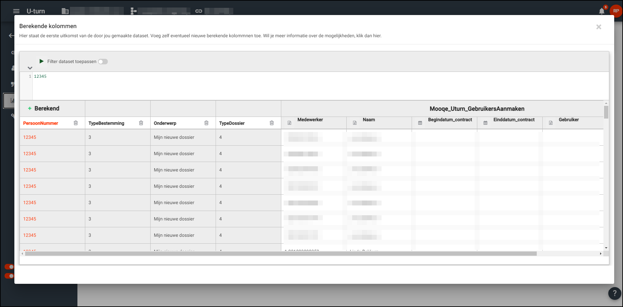Run the formula with the green play icon
The image size is (623, 307).
41,61
